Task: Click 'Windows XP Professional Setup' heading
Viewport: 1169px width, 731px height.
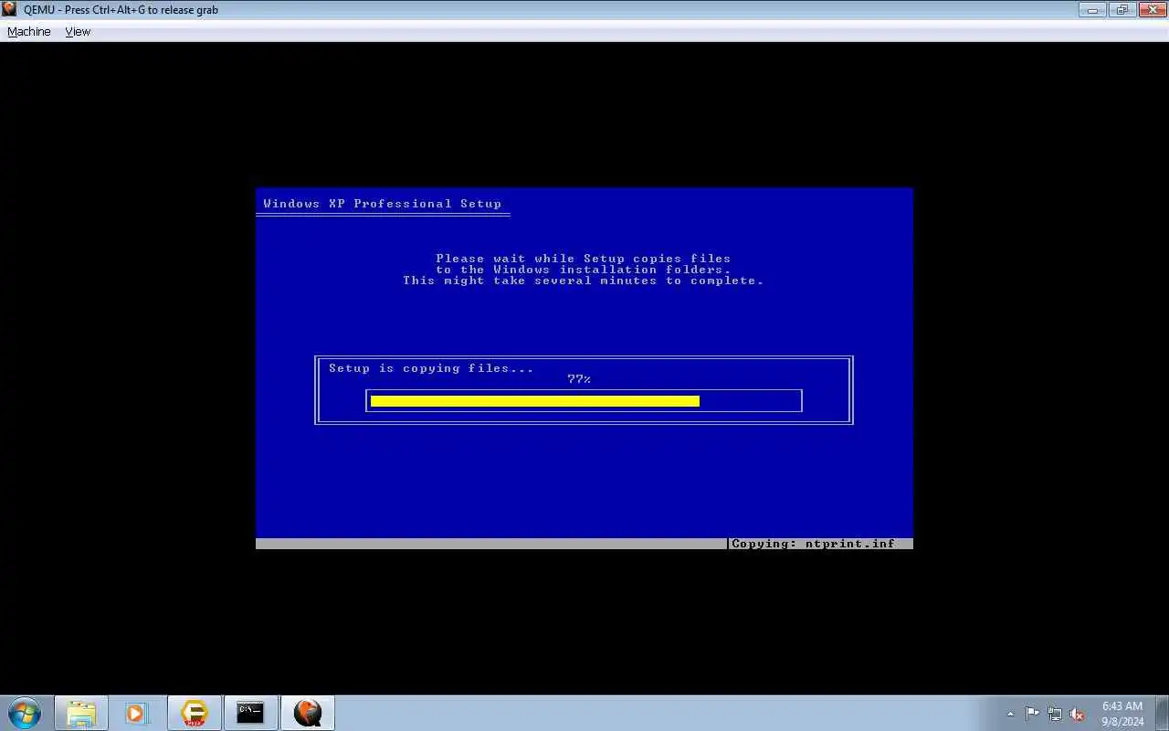Action: tap(382, 204)
